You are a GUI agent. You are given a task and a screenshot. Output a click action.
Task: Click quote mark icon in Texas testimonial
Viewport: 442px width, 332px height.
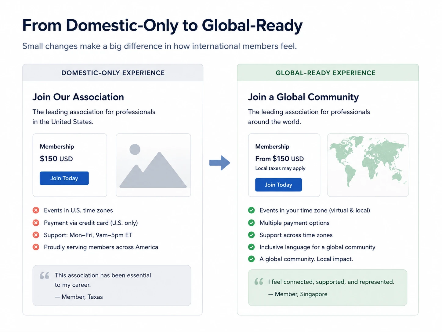click(x=45, y=275)
